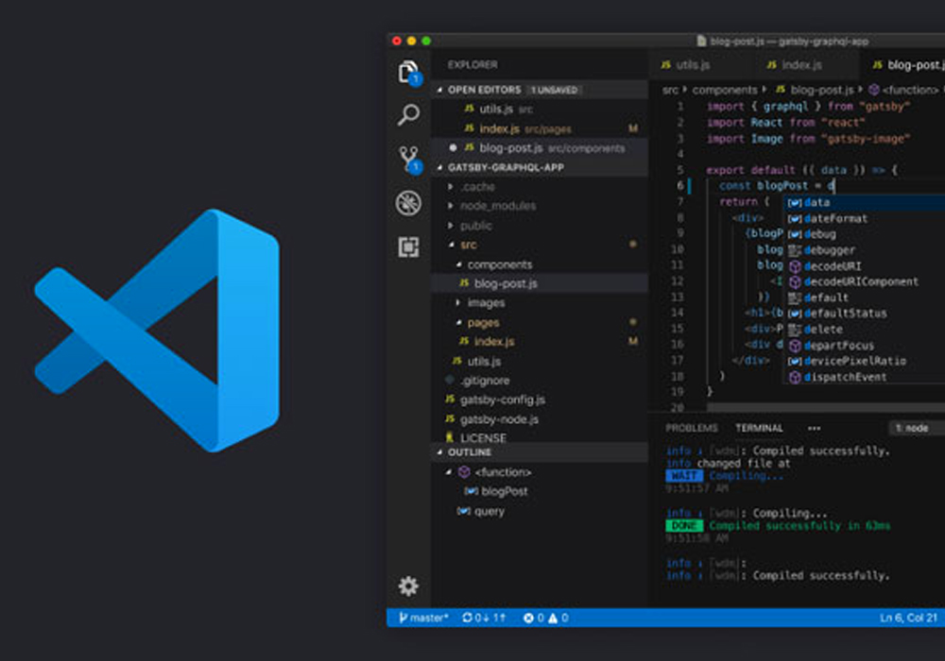
Task: Open the Debug bug icon in activity bar
Action: tap(408, 203)
